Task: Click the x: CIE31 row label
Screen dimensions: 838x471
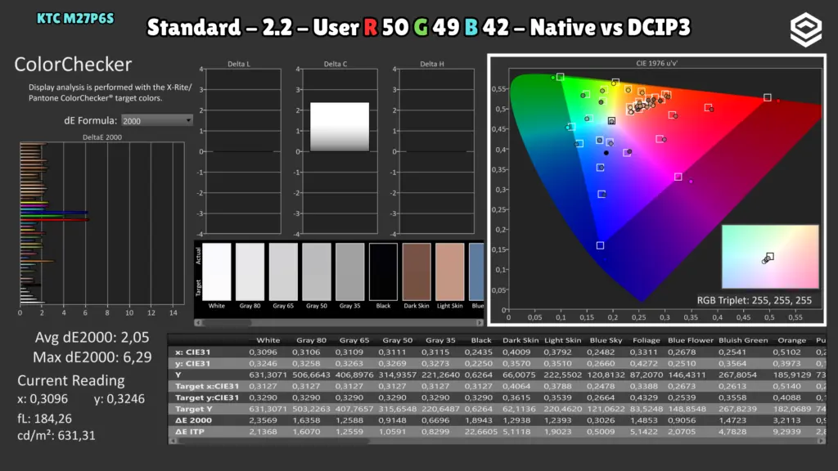Action: coord(192,352)
